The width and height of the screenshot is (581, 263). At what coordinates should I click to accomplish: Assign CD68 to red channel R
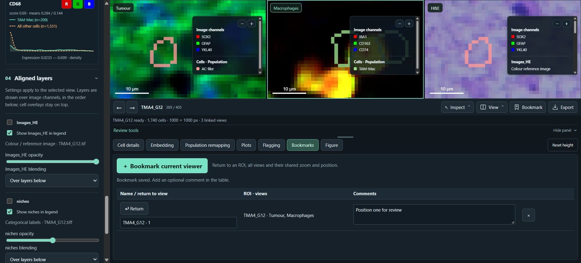tap(67, 4)
